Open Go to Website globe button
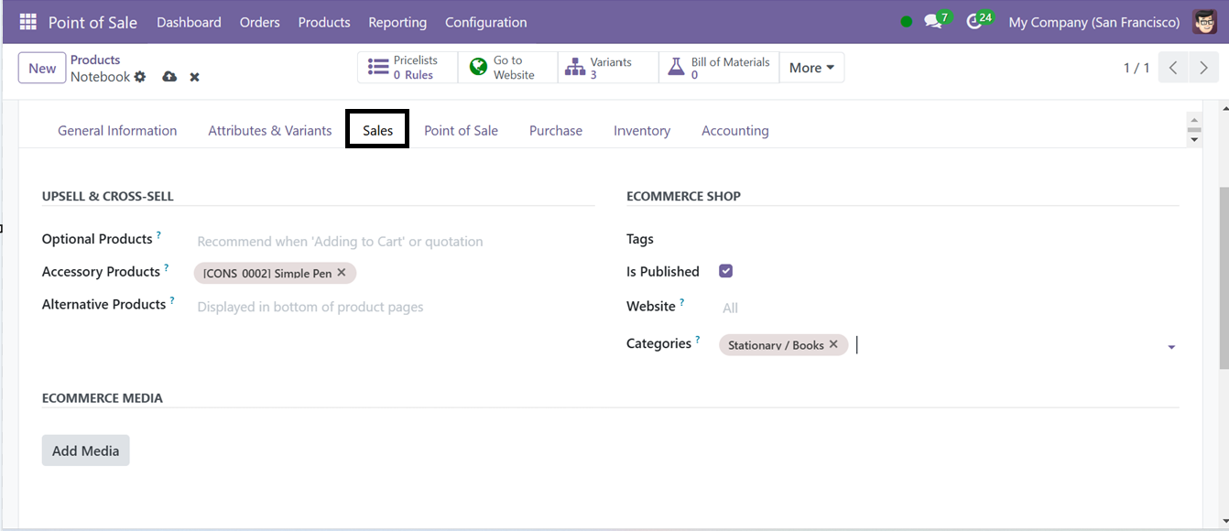The height and width of the screenshot is (531, 1229). (x=507, y=68)
